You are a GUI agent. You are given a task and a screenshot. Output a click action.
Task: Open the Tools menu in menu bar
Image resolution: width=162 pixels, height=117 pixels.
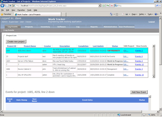coord(29,10)
